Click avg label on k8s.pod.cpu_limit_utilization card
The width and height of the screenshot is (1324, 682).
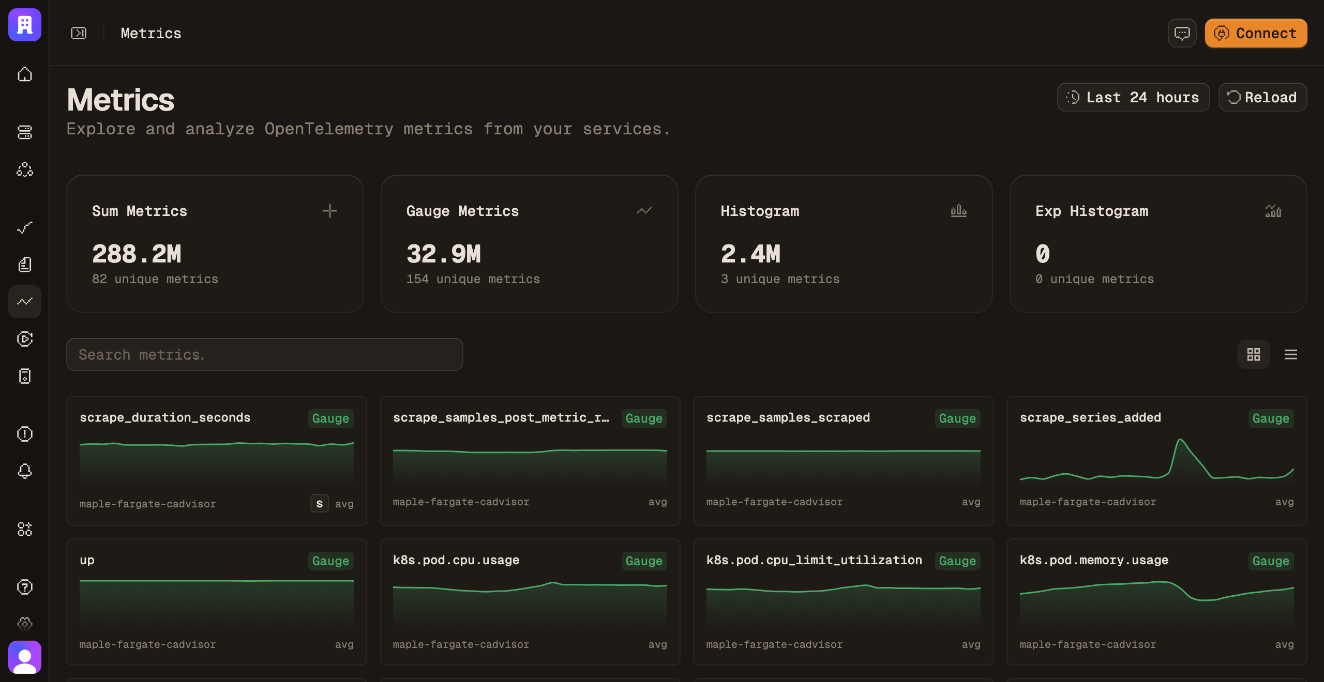[x=971, y=644]
